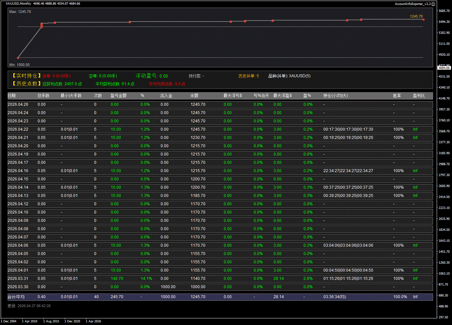
Task: Click the 日期 column header
Action: click(12, 96)
